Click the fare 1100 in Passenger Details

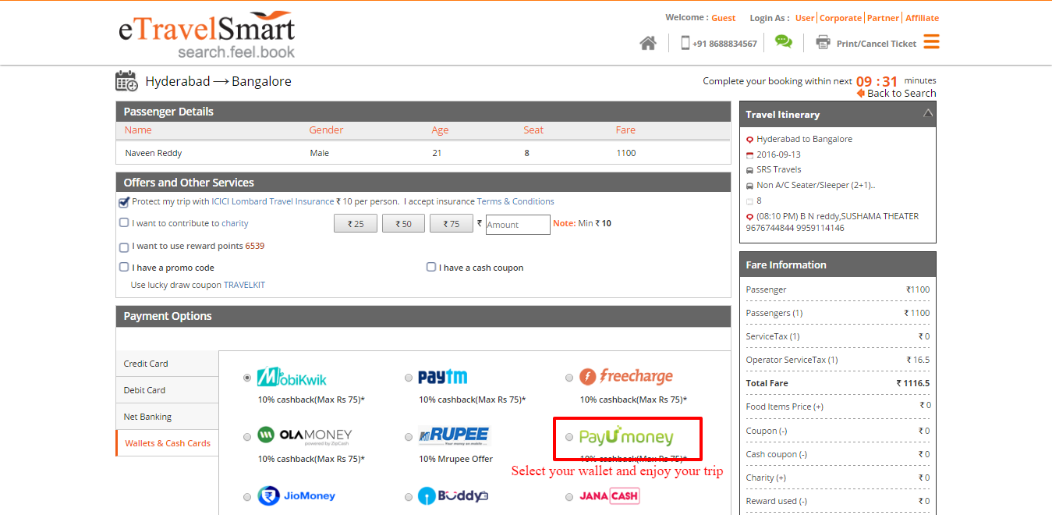[626, 153]
